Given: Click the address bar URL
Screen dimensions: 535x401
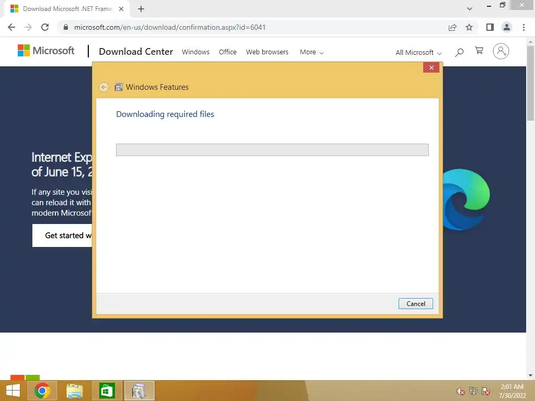Looking at the screenshot, I should [x=170, y=27].
